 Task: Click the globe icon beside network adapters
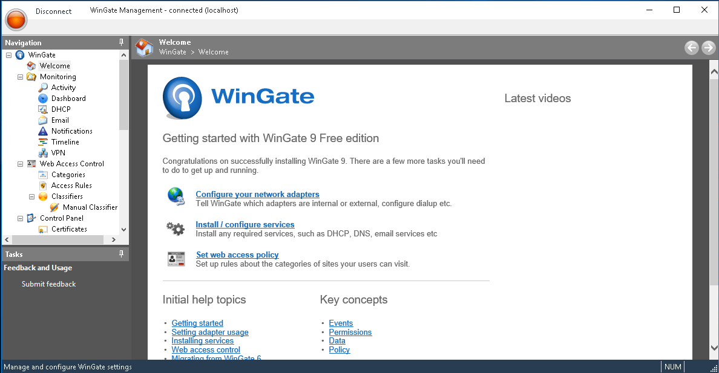click(176, 196)
